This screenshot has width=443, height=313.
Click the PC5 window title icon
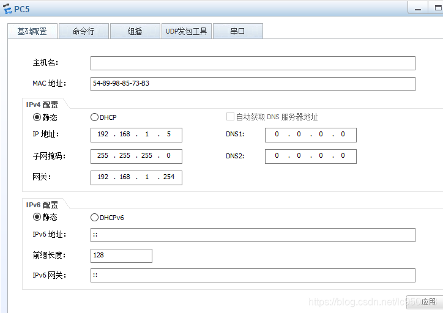7,9
